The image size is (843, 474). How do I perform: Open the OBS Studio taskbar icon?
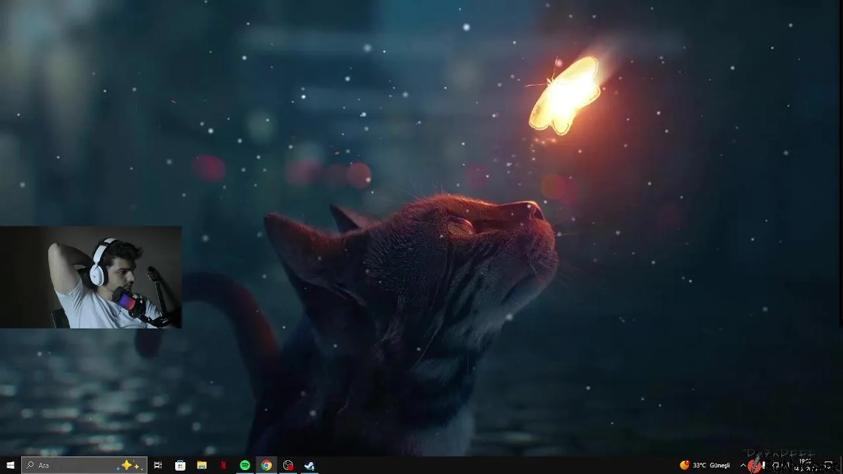(288, 465)
